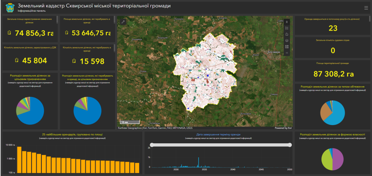Open the wrench tools button on map

point(124,22)
